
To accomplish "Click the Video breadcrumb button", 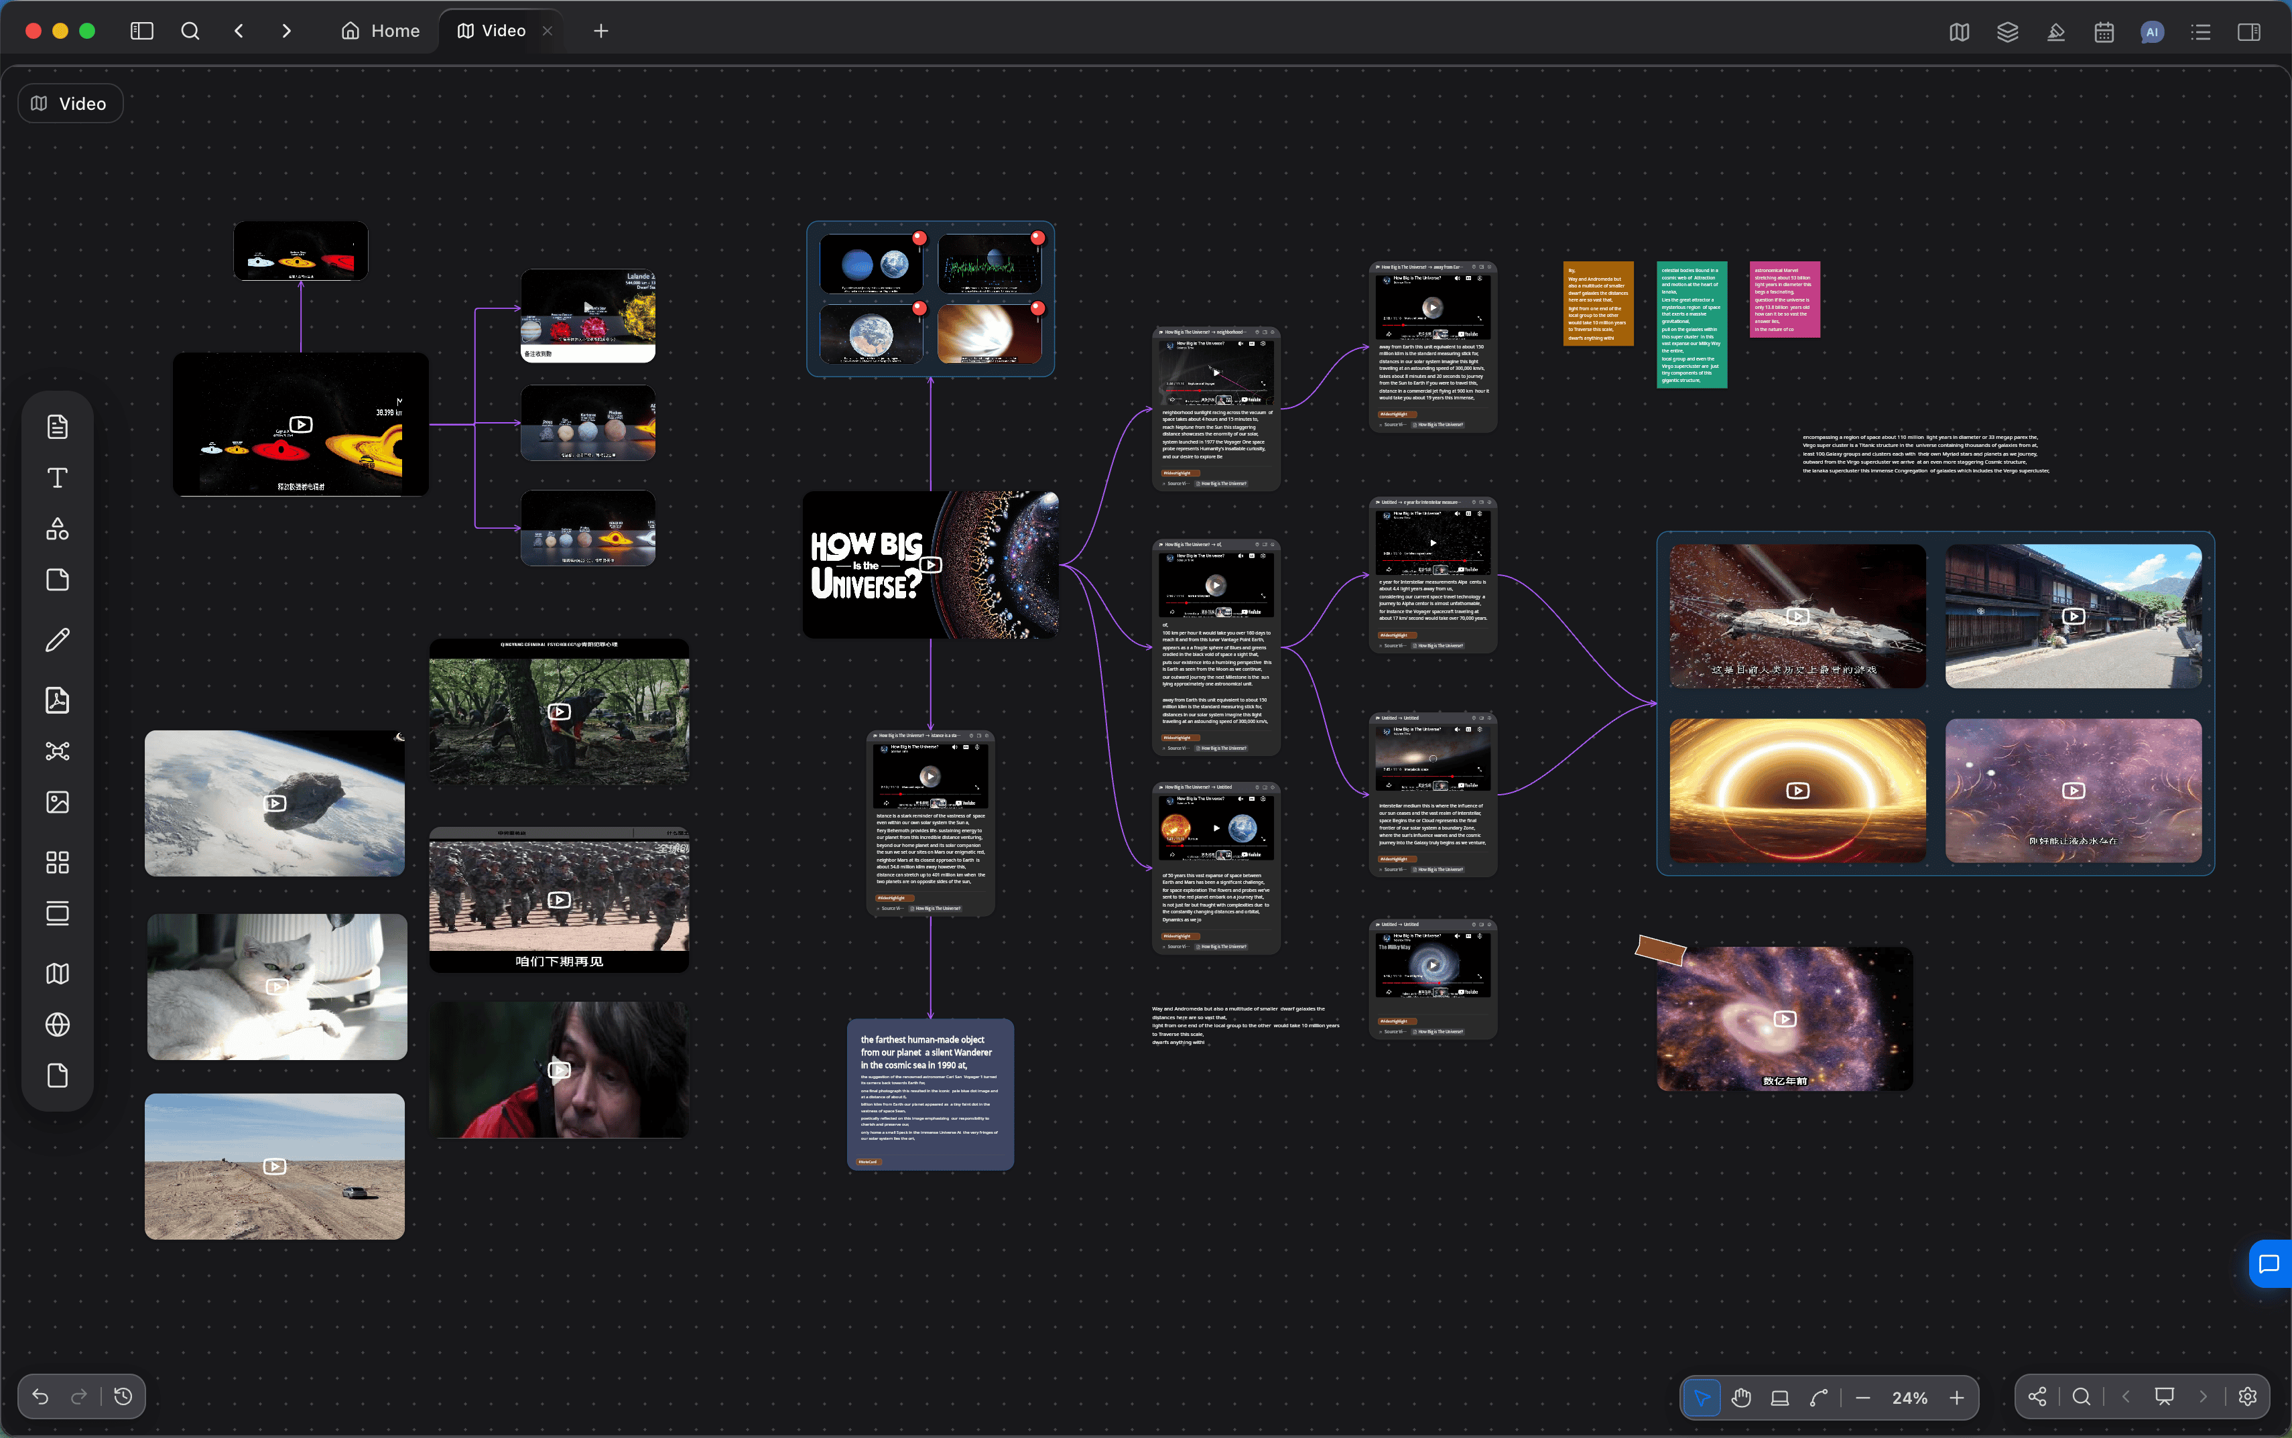I will pyautogui.click(x=70, y=104).
